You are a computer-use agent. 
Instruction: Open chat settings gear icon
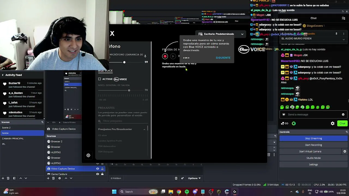click(x=333, y=123)
